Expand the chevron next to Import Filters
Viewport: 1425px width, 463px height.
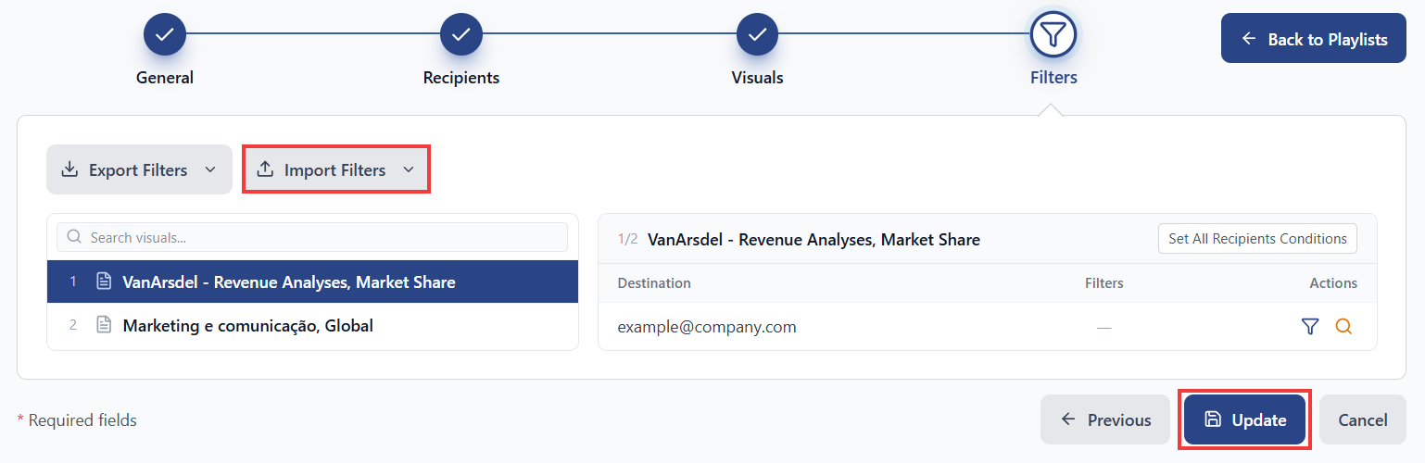click(x=409, y=169)
